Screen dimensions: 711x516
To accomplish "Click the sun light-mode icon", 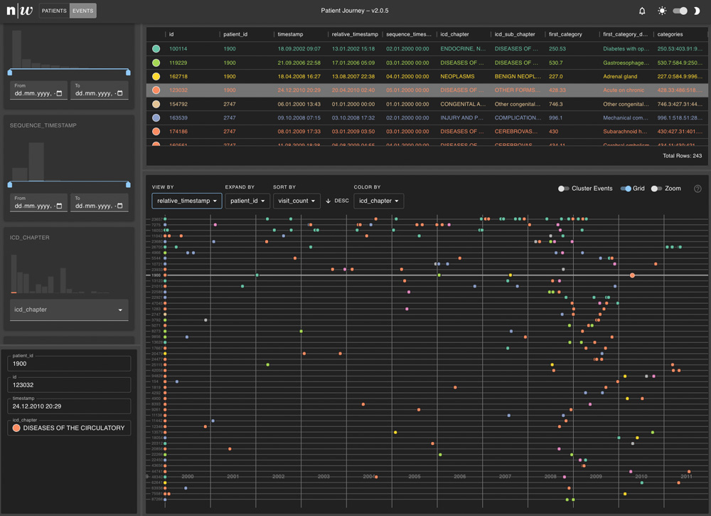I will pyautogui.click(x=662, y=11).
